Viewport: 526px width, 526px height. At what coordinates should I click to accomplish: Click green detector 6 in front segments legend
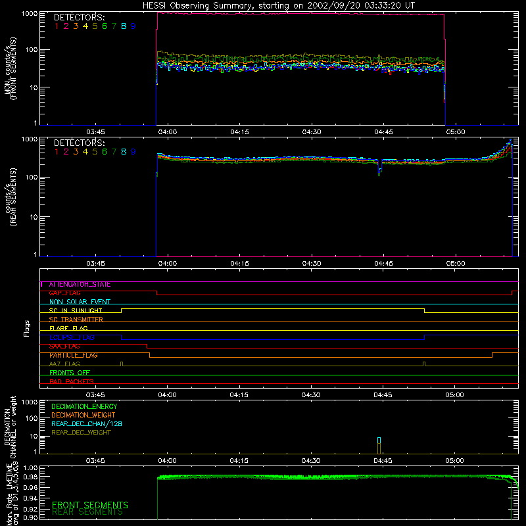[105, 26]
